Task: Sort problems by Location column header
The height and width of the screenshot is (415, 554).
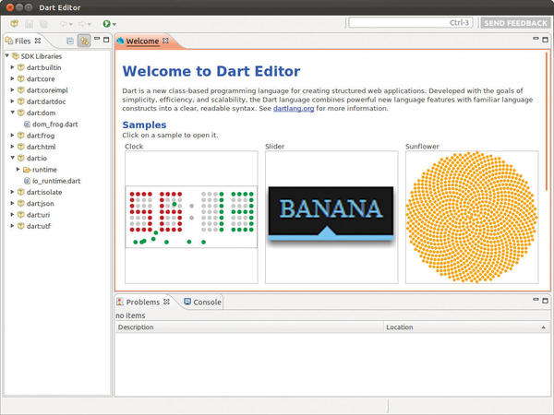Action: (x=466, y=327)
